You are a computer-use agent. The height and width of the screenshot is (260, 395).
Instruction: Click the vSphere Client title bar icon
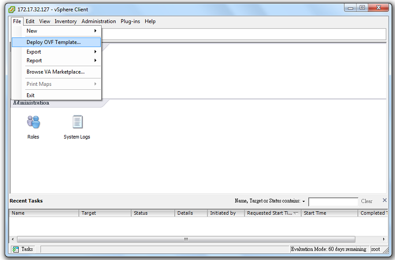tap(12, 9)
